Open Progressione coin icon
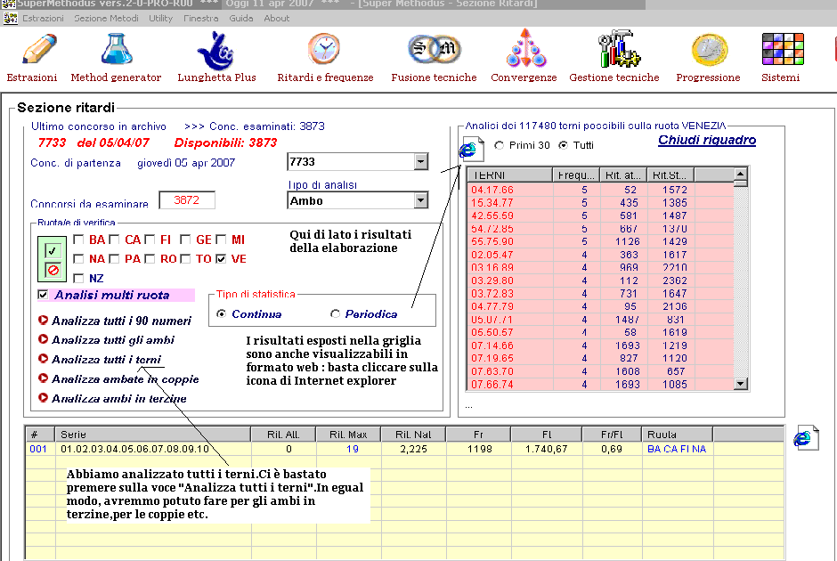Image resolution: width=837 pixels, height=561 pixels. (x=710, y=50)
